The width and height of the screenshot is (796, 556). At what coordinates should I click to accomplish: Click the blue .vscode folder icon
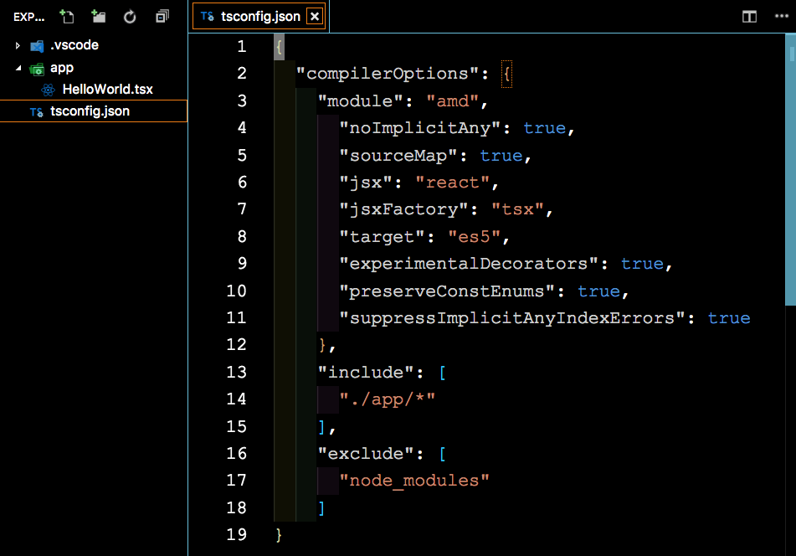[x=37, y=46]
